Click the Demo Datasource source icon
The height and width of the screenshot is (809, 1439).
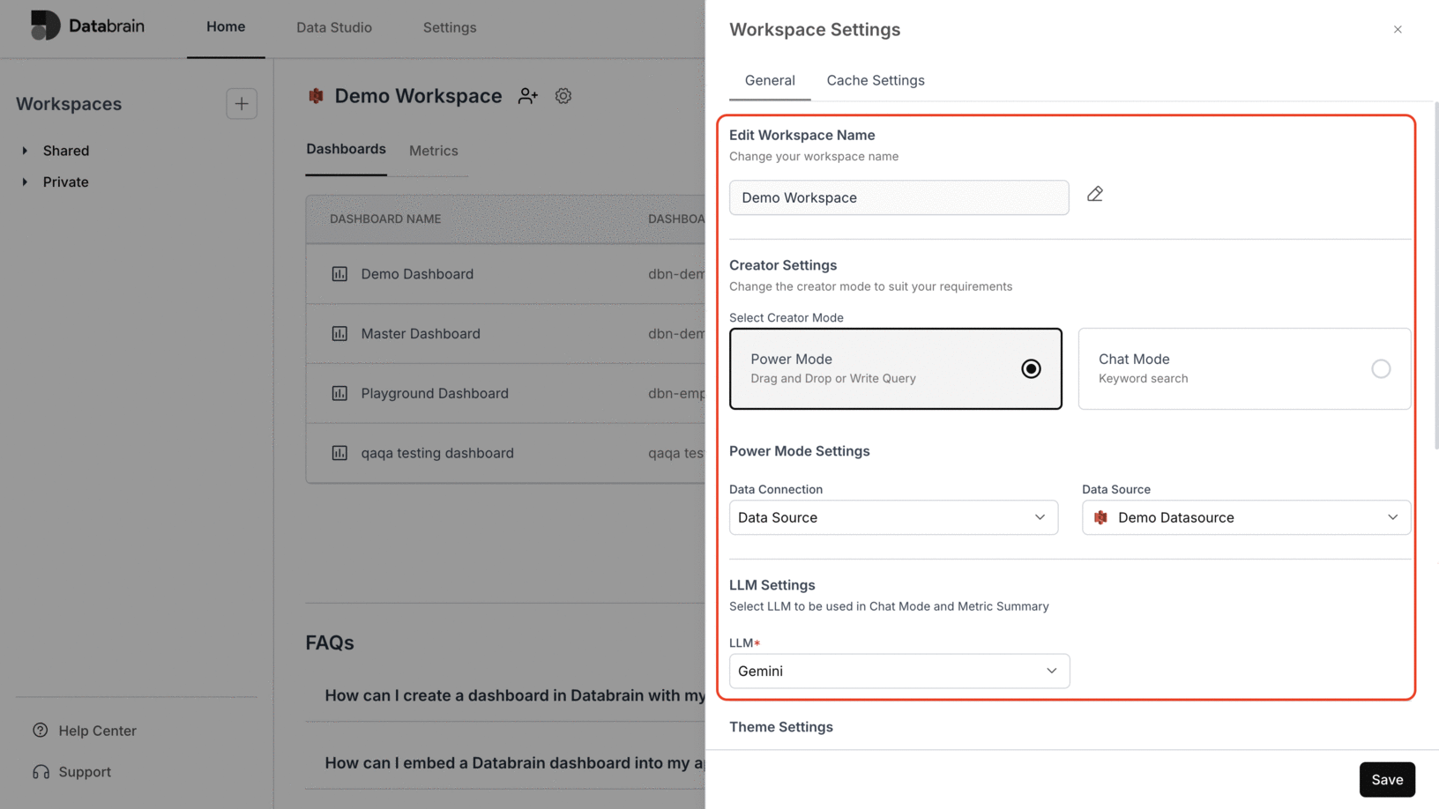point(1100,517)
